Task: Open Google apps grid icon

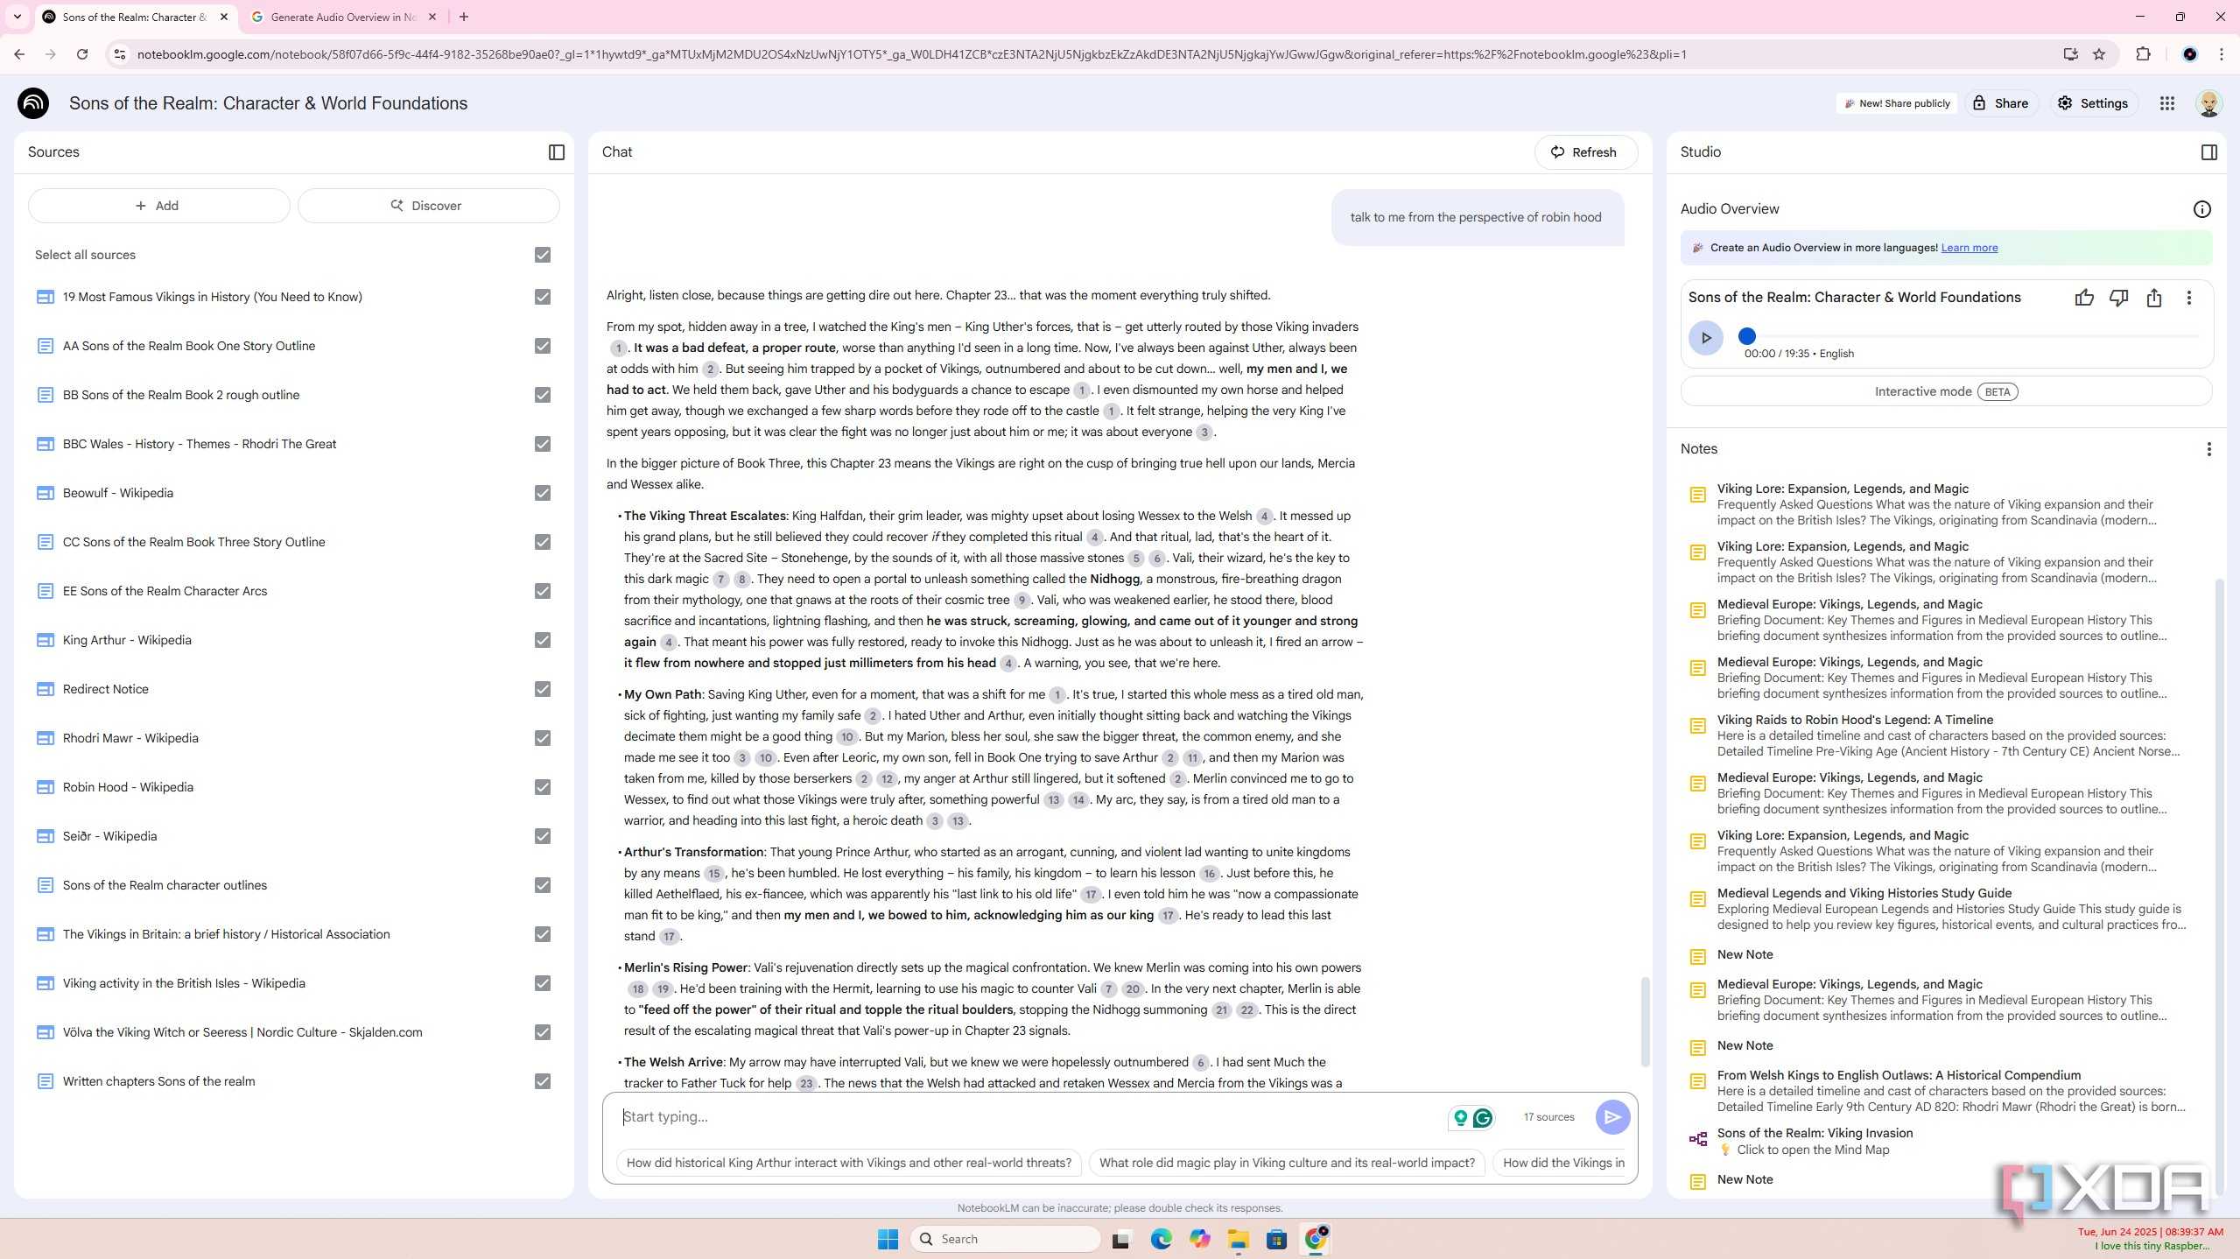Action: [x=2167, y=103]
